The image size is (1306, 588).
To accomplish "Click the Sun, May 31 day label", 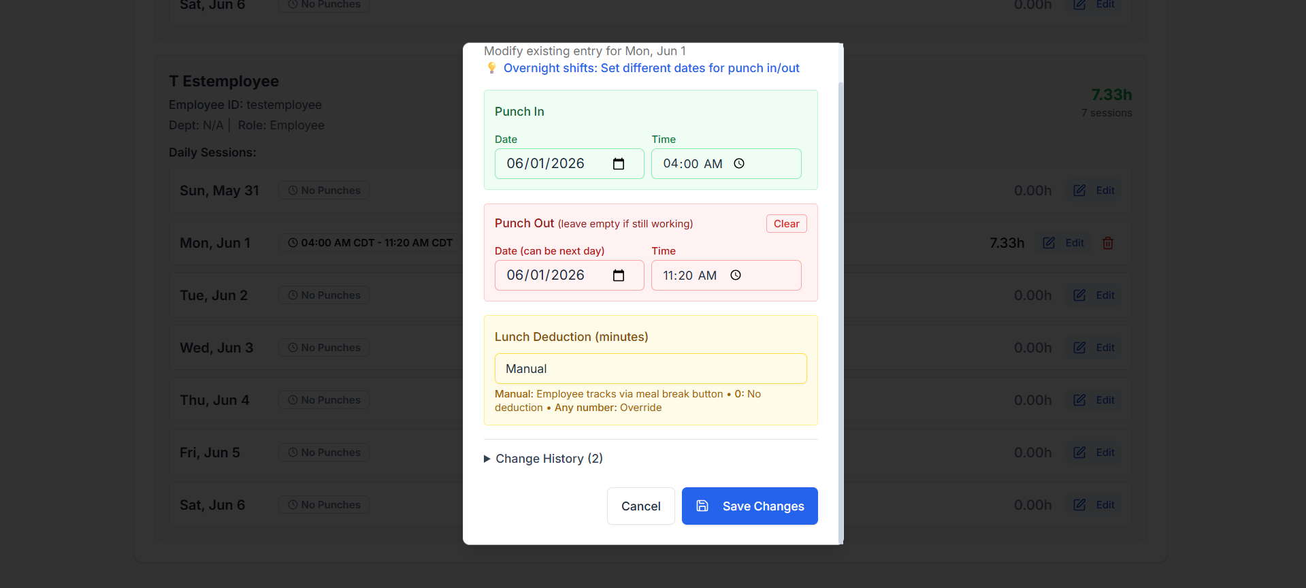I will coord(219,191).
